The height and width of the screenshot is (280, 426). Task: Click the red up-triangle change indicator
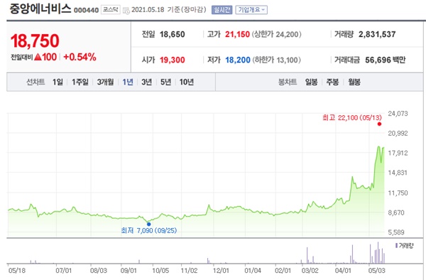[x=38, y=57]
